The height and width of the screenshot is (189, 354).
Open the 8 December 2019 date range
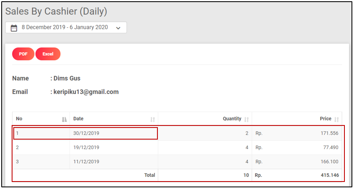point(65,27)
